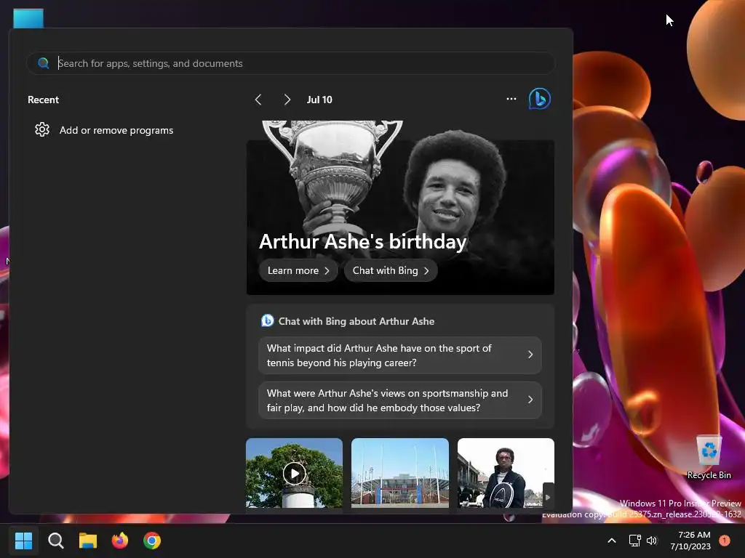Open File Explorer from the taskbar
This screenshot has height=558, width=745.
click(88, 541)
